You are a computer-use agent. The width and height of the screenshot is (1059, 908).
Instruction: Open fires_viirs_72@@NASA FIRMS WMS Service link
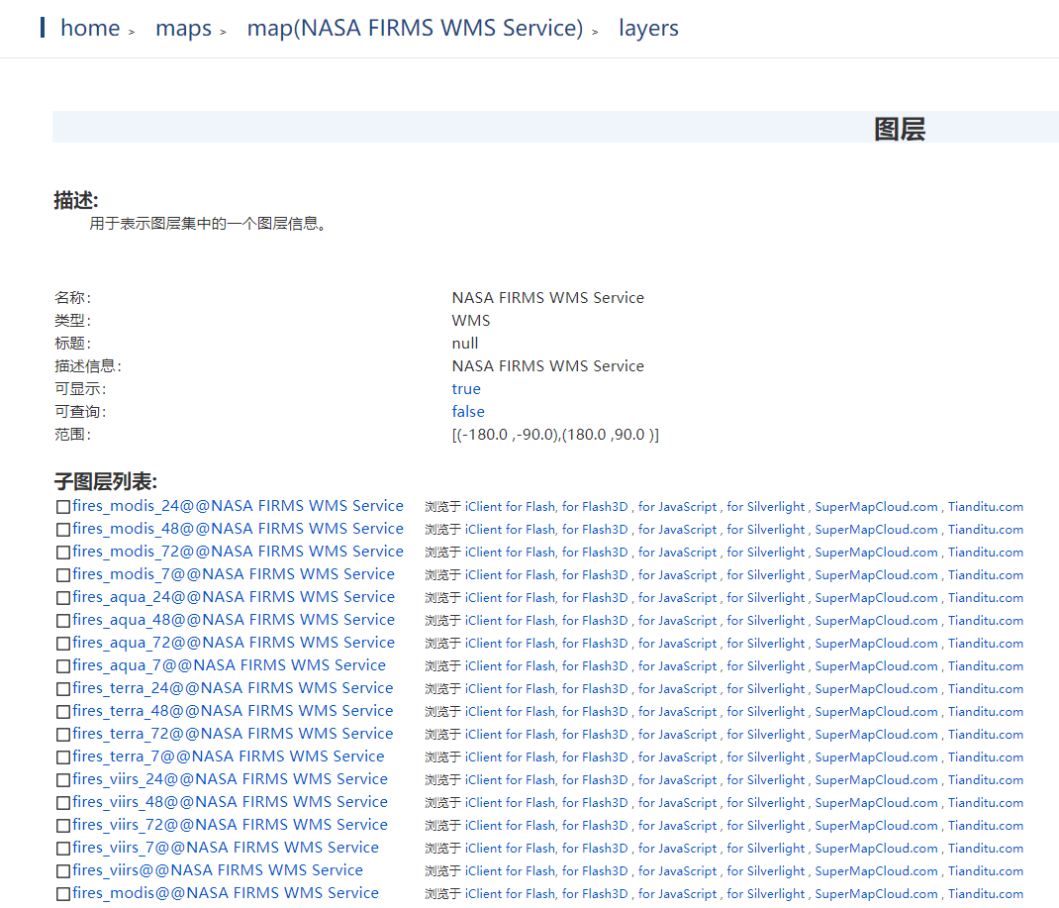point(231,825)
